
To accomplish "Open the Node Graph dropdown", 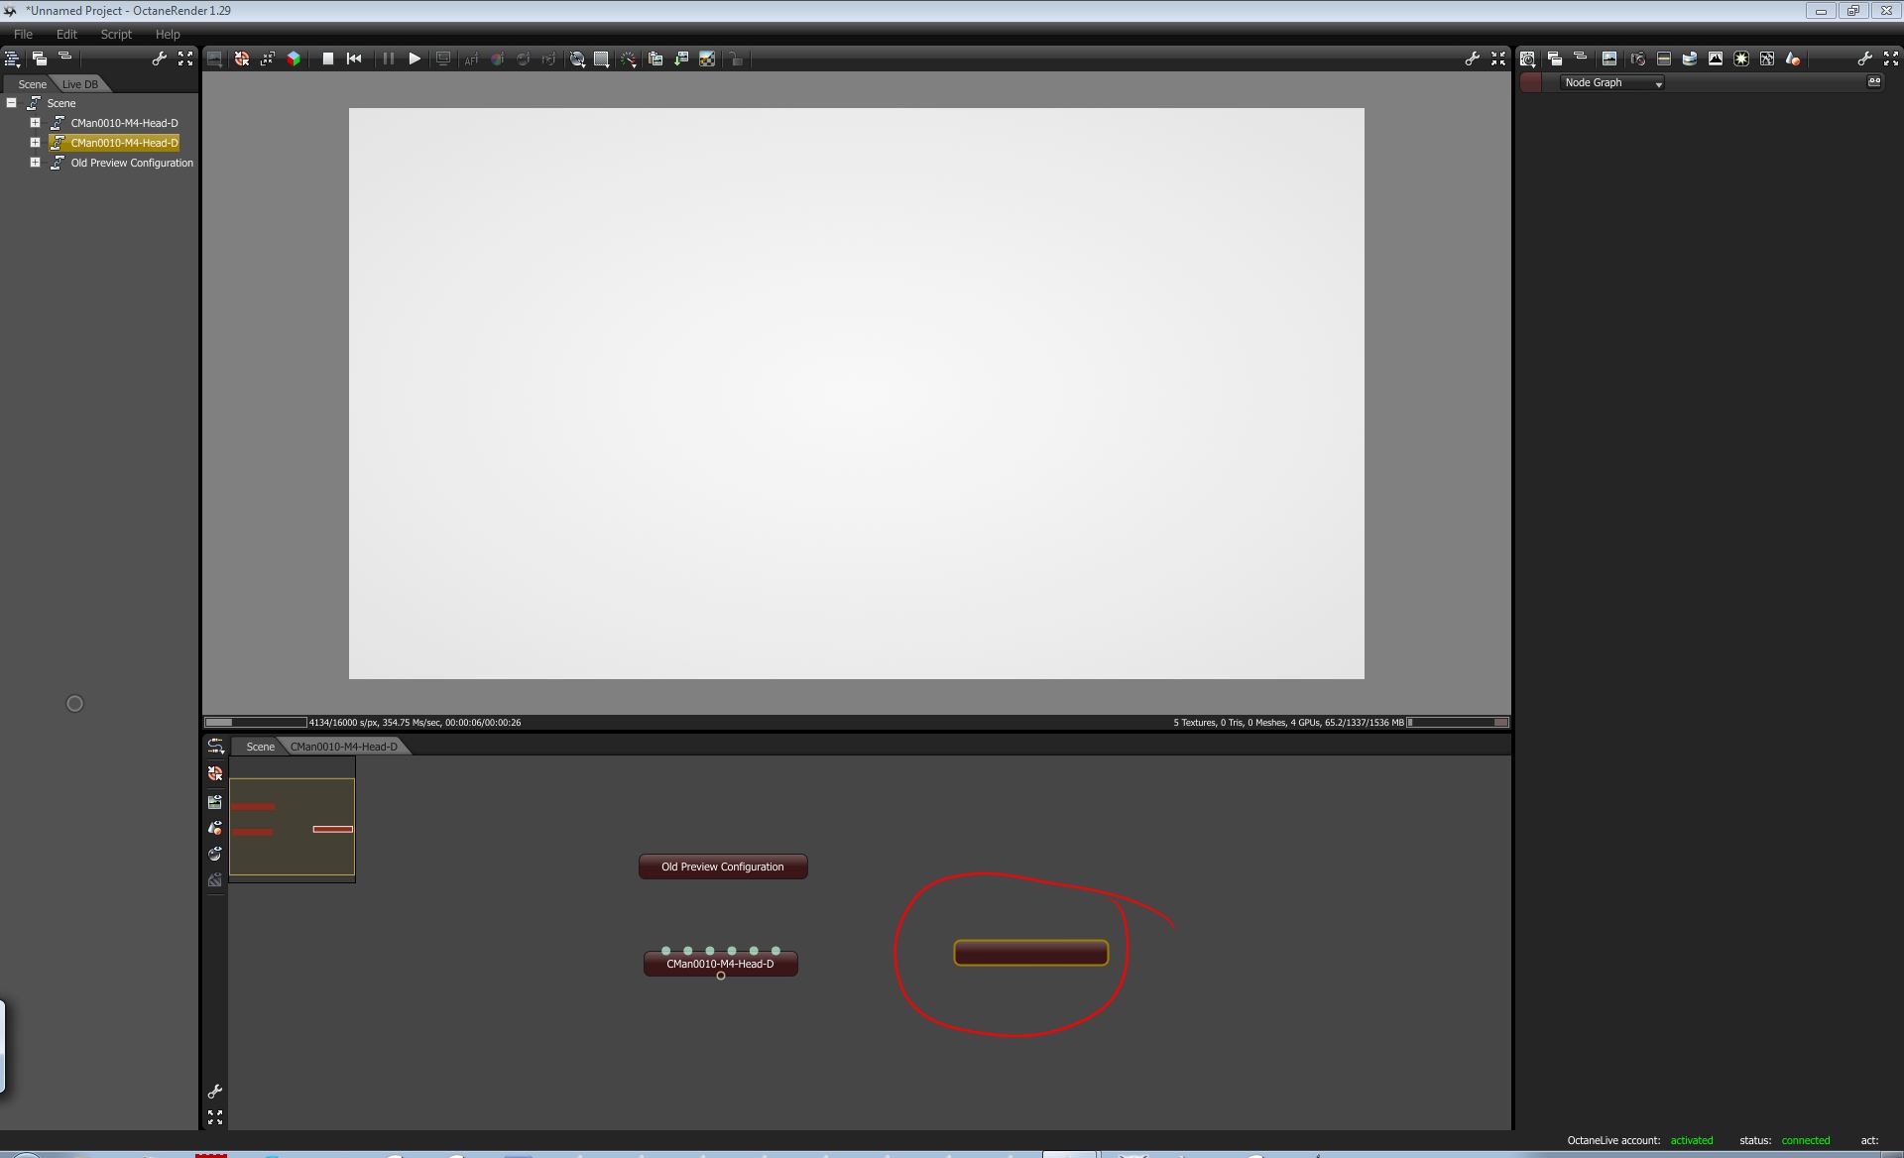I will (x=1612, y=83).
